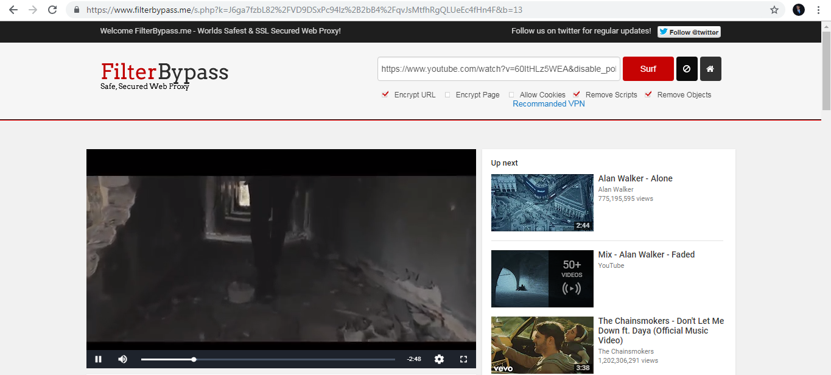Click the YouTube label under Mix title
Screen dimensions: 831x375
pyautogui.click(x=611, y=265)
